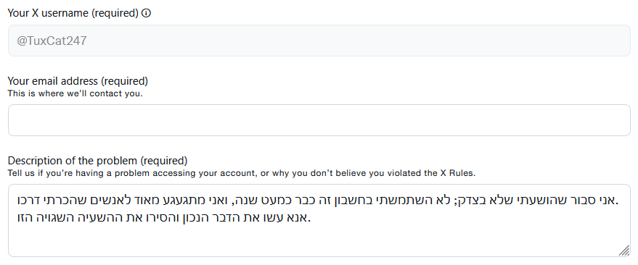Screen dimensions: 638x265
Task: Click the "Your email address (required)" label
Action: 78,81
